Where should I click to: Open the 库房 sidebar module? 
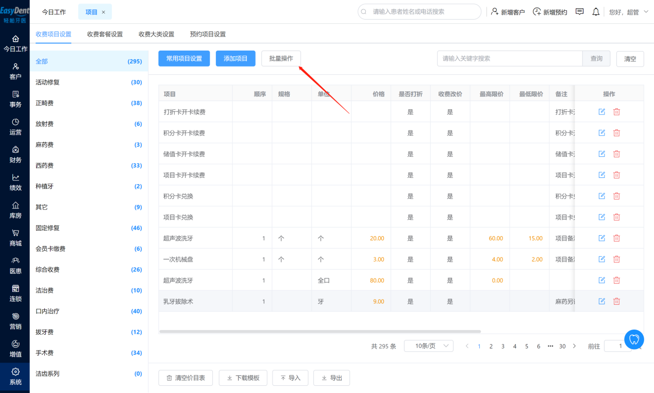(15, 211)
